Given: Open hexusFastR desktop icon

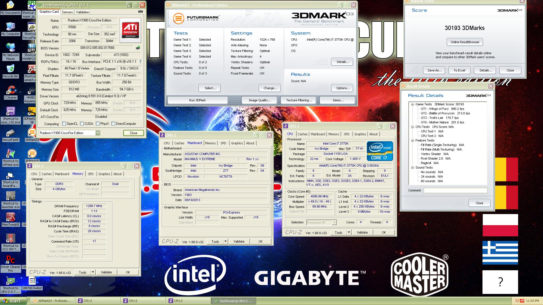Looking at the screenshot, I should click(x=10, y=135).
